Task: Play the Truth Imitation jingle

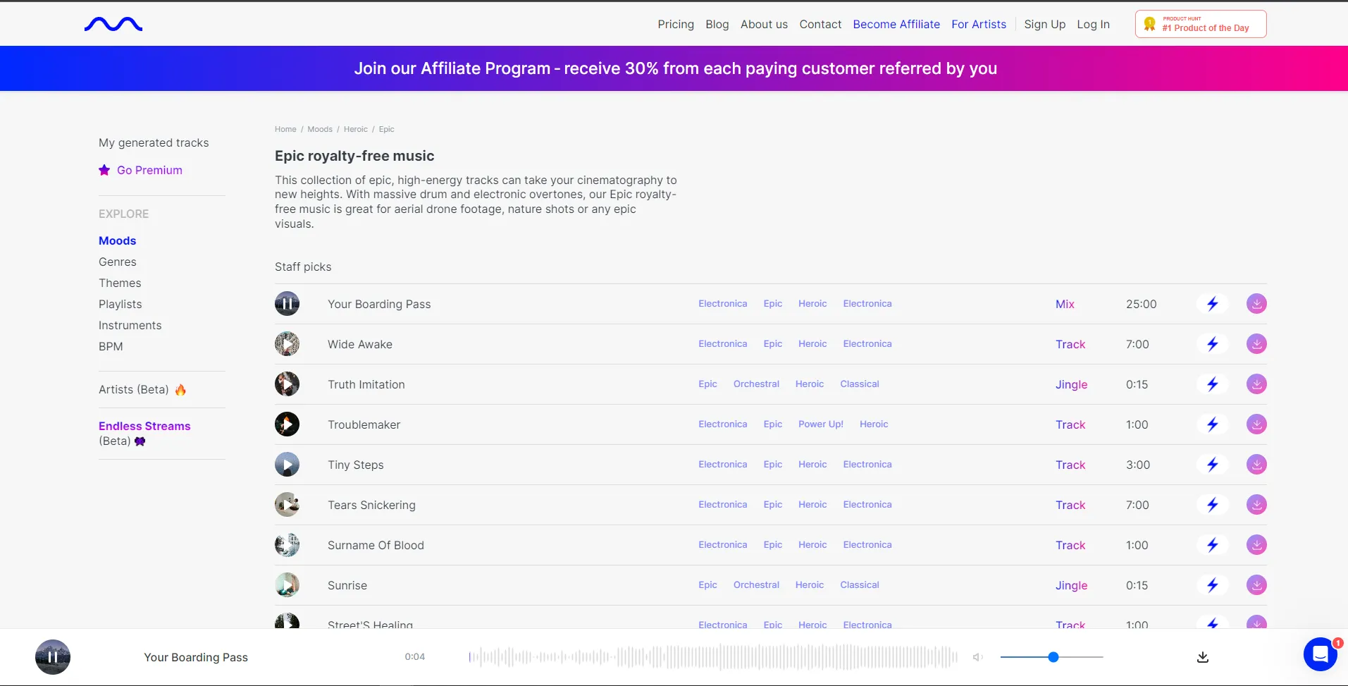Action: click(x=287, y=384)
